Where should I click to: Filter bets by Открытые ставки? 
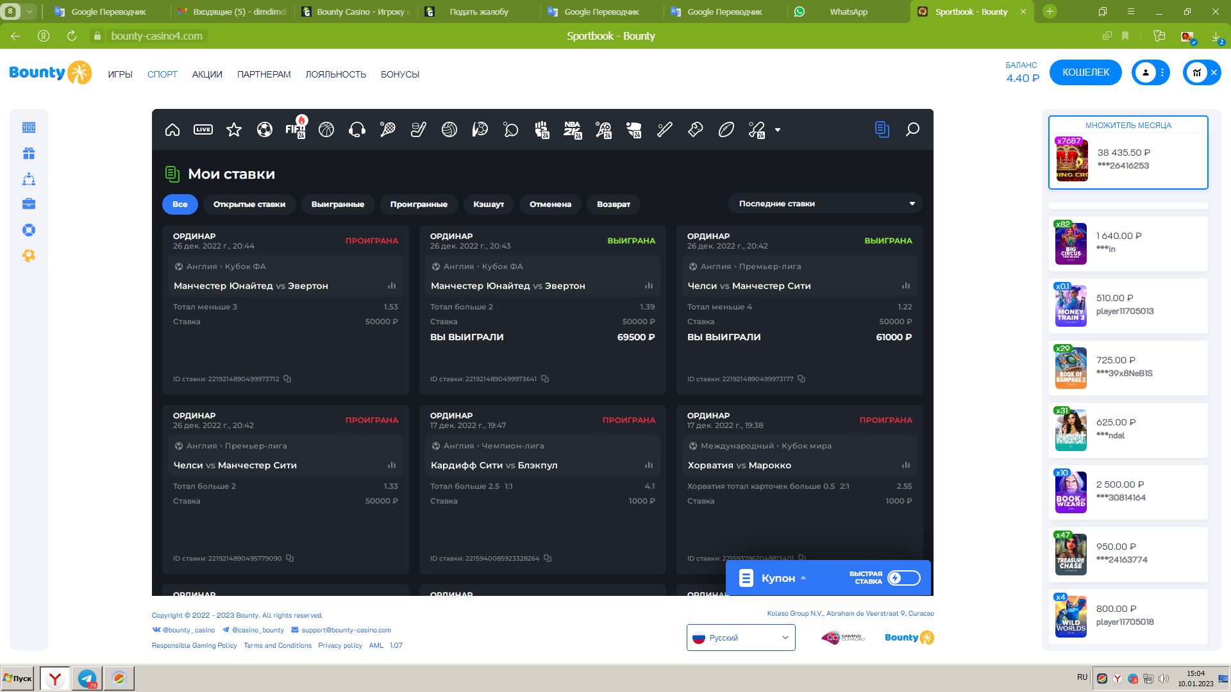coord(249,204)
